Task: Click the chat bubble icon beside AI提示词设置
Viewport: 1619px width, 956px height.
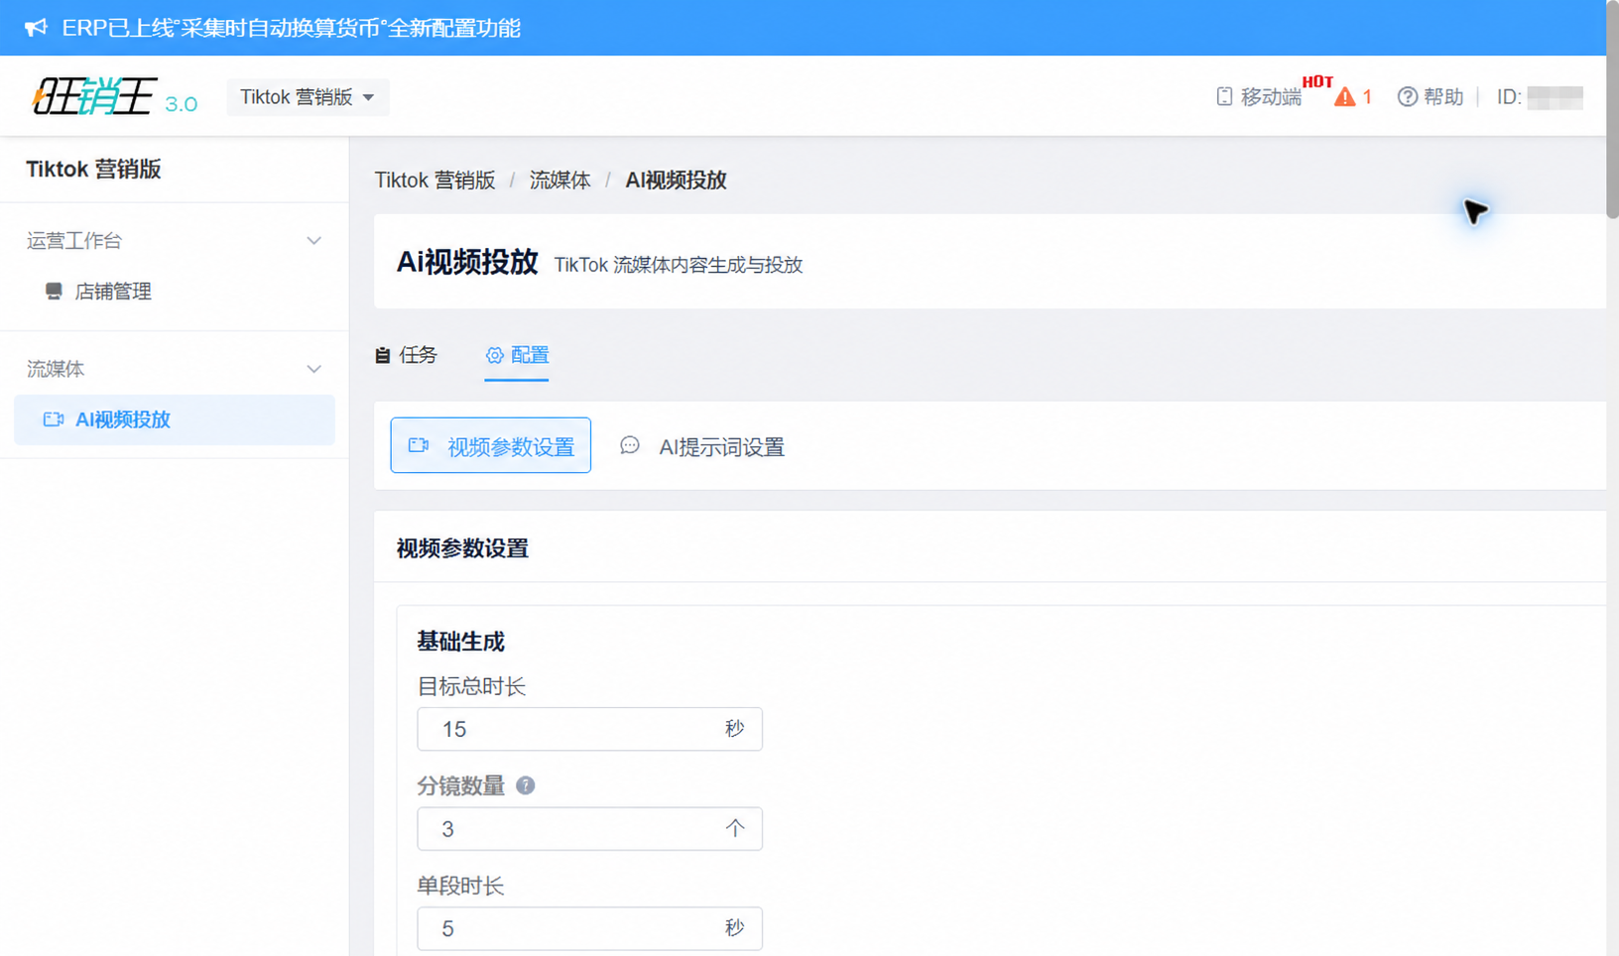Action: click(630, 445)
